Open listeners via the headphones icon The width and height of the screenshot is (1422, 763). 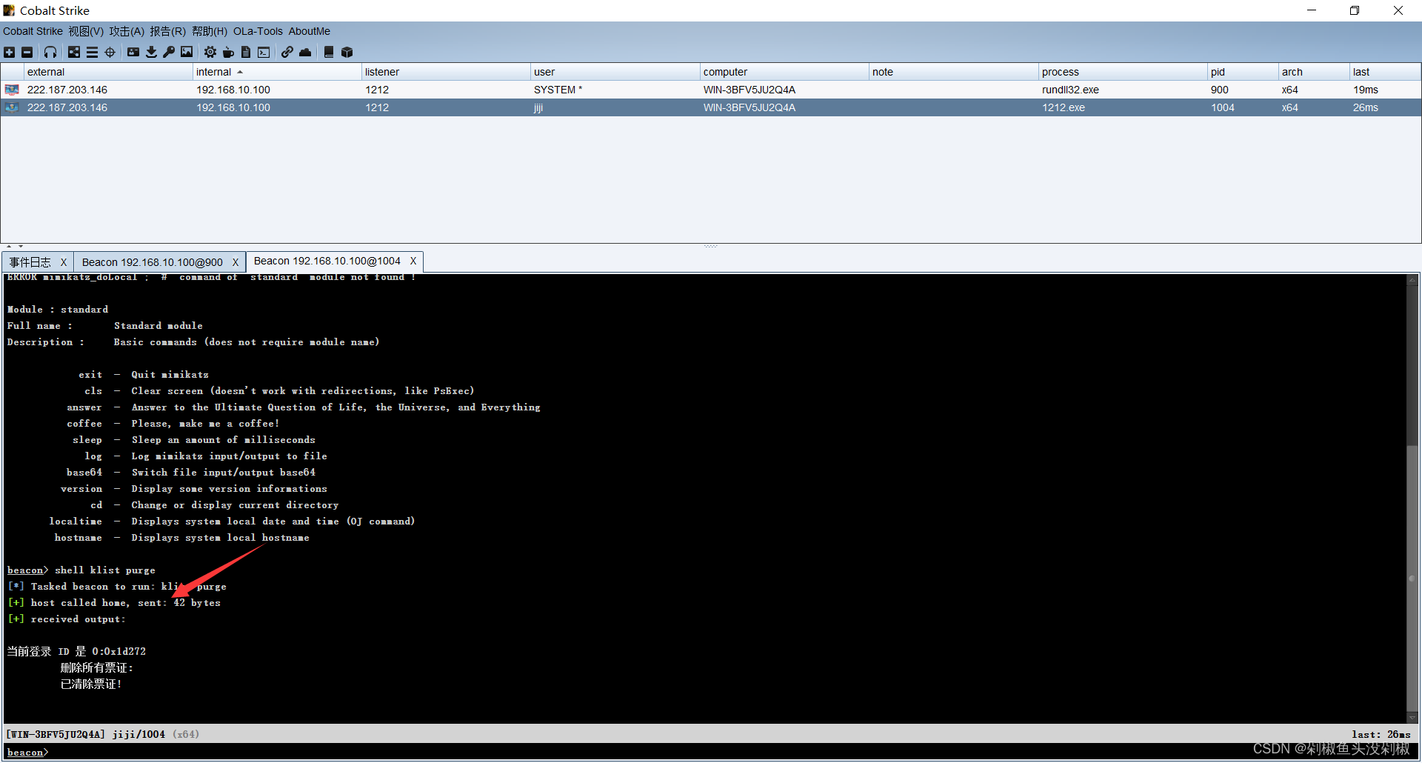point(50,52)
